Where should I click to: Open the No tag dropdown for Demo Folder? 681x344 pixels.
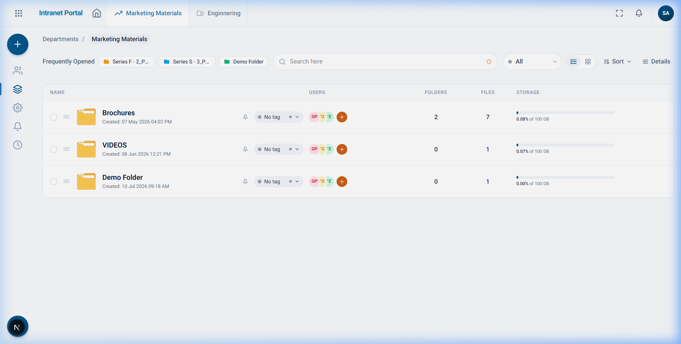click(278, 182)
